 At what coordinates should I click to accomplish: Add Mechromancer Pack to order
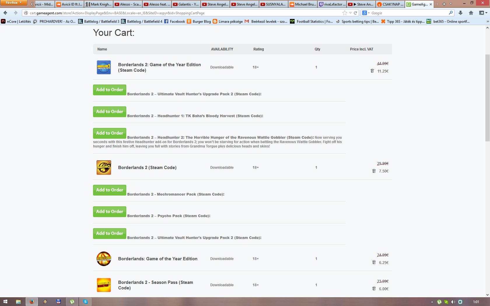[110, 190]
